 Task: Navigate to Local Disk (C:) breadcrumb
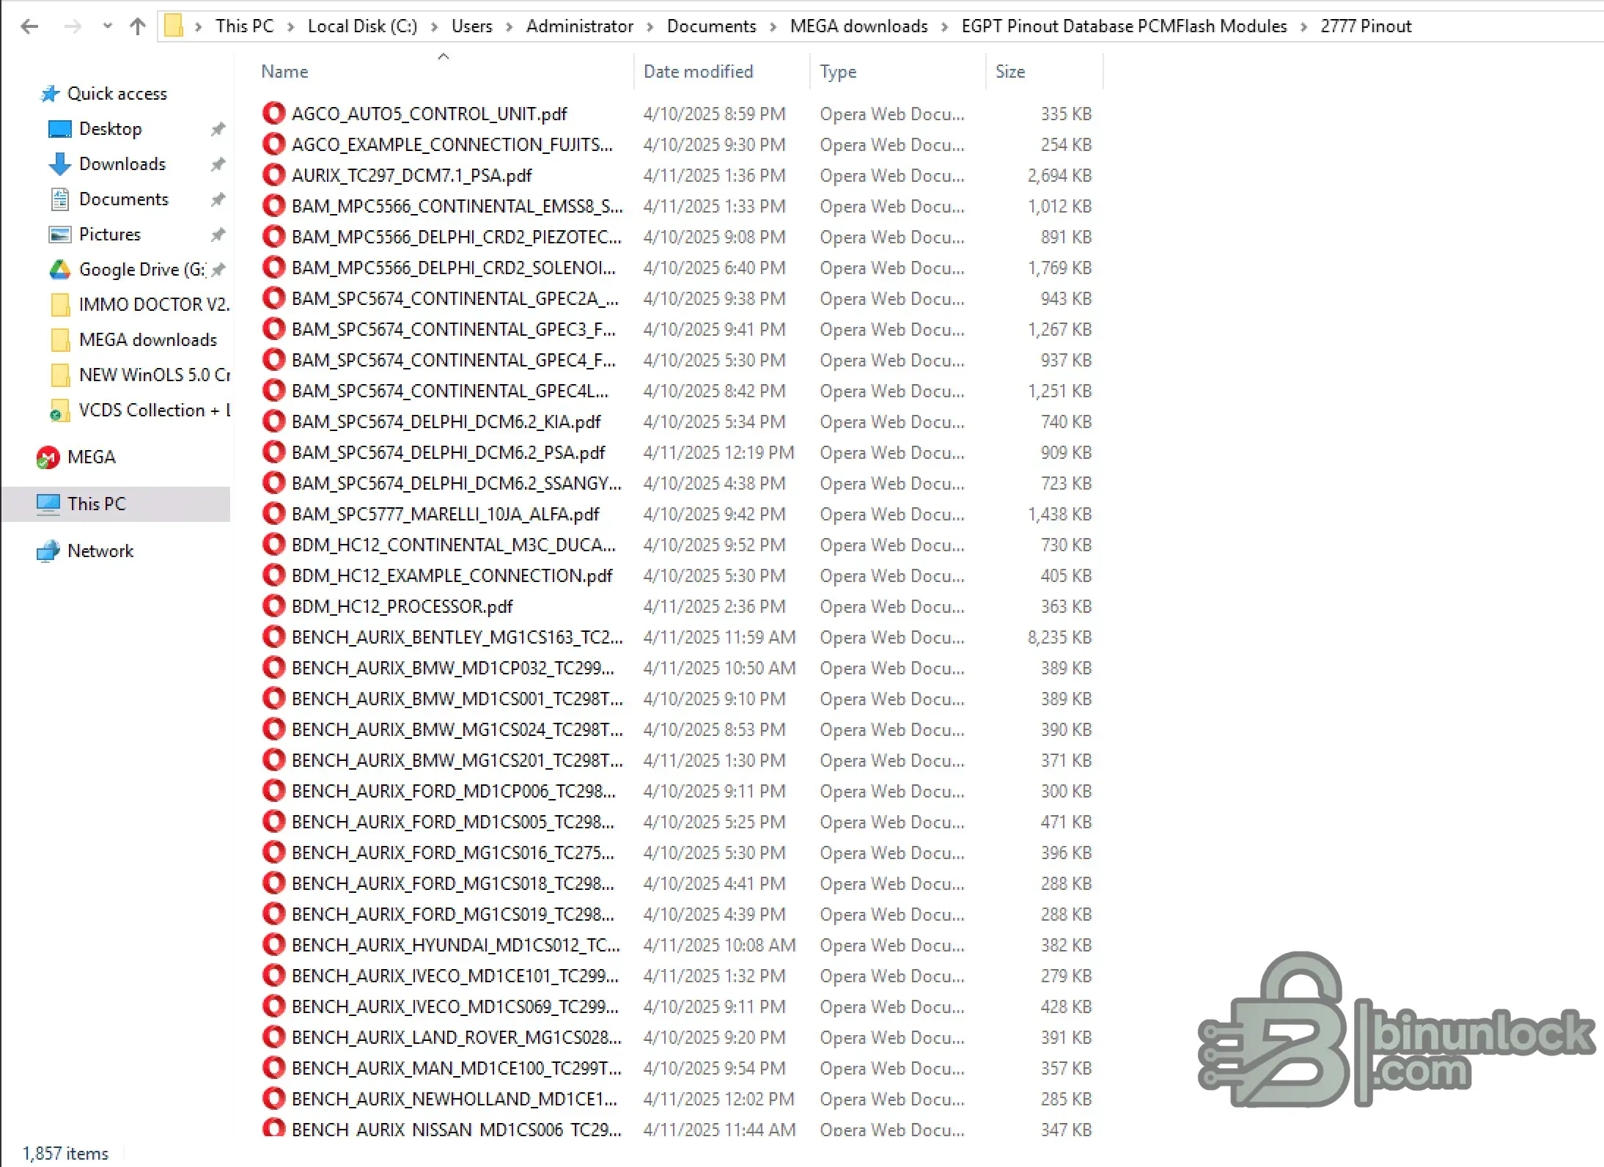[x=362, y=26]
